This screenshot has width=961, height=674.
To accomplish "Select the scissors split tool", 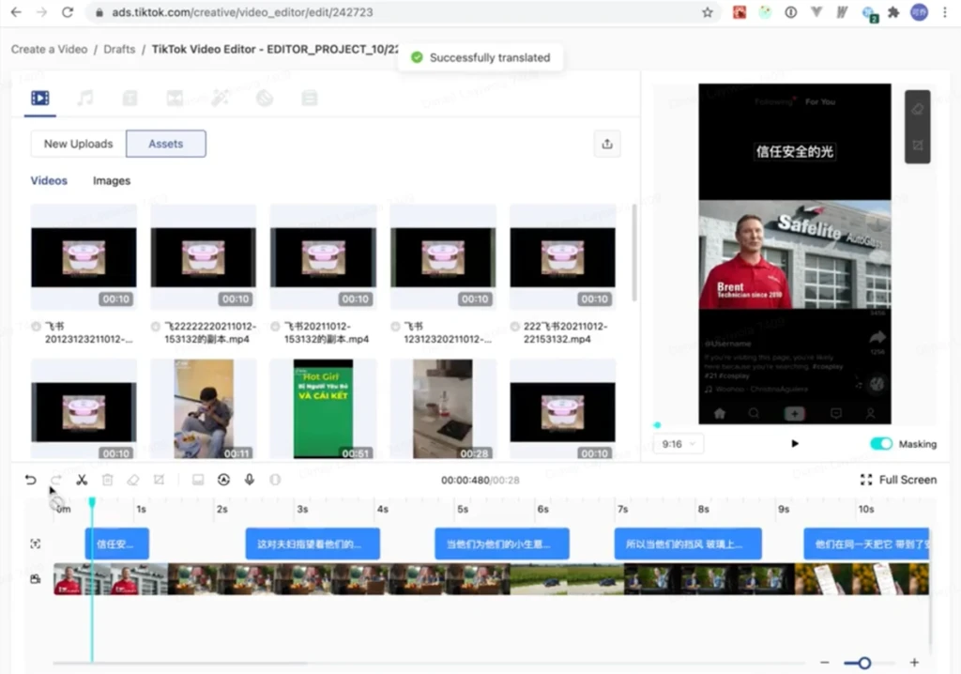I will click(x=82, y=480).
